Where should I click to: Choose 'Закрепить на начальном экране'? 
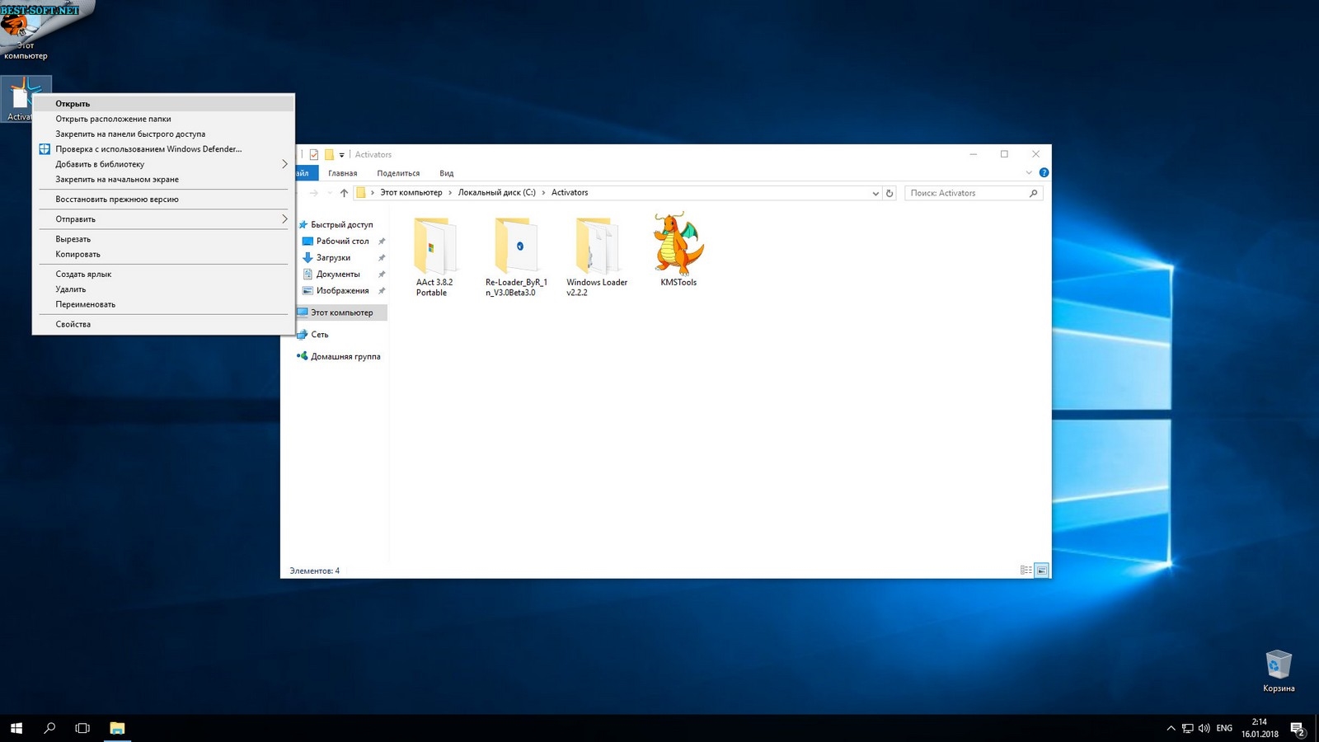click(x=163, y=179)
